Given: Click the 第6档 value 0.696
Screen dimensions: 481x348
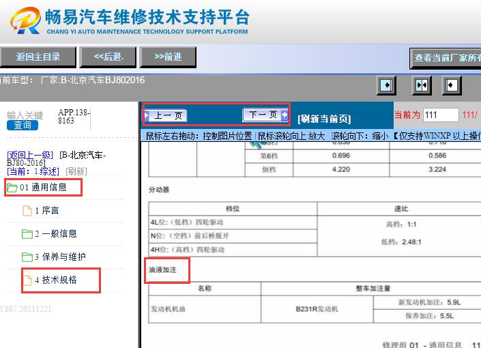Looking at the screenshot, I should (341, 156).
